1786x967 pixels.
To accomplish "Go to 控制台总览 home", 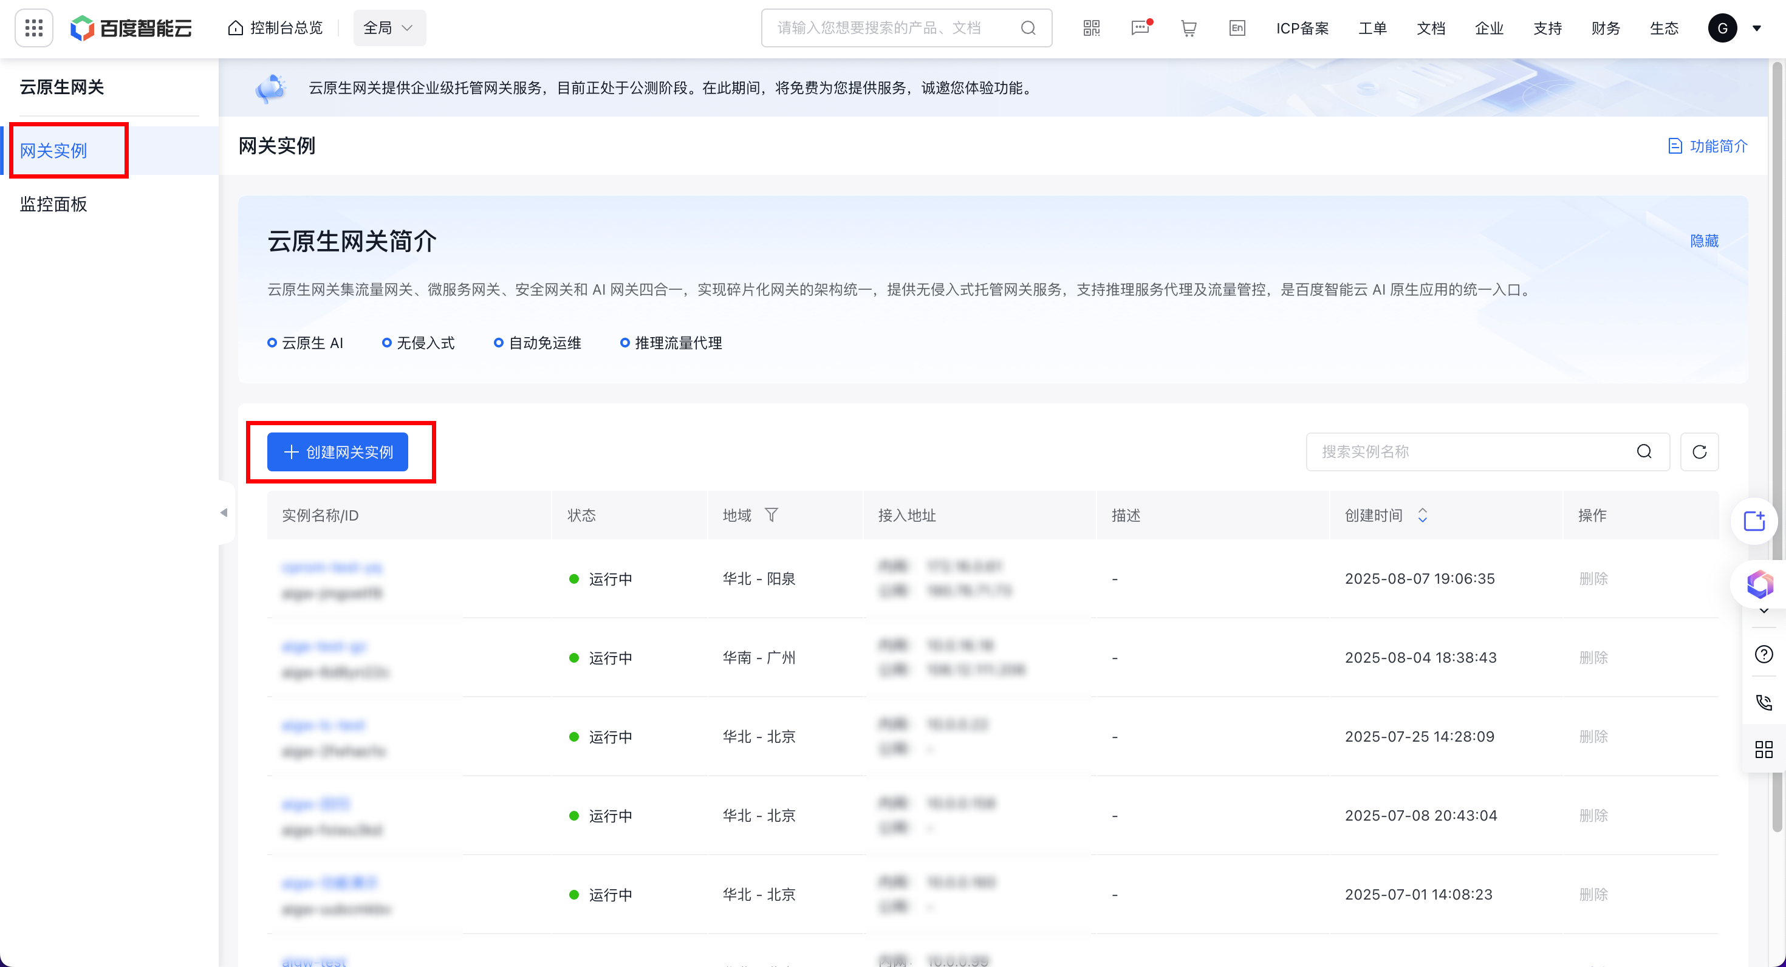I will tap(276, 28).
